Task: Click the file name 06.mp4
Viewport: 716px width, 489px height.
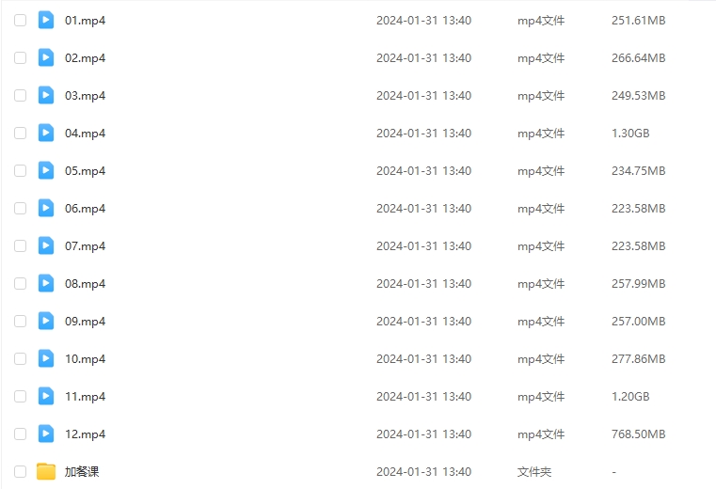Action: pyautogui.click(x=85, y=209)
